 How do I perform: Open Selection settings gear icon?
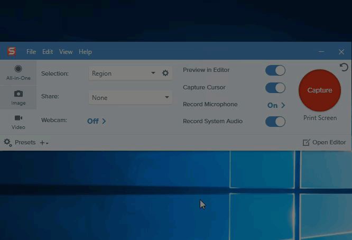click(x=165, y=73)
